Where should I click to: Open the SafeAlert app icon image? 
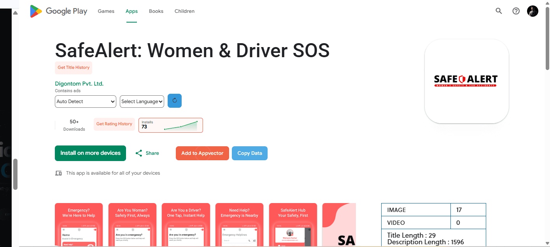click(466, 81)
